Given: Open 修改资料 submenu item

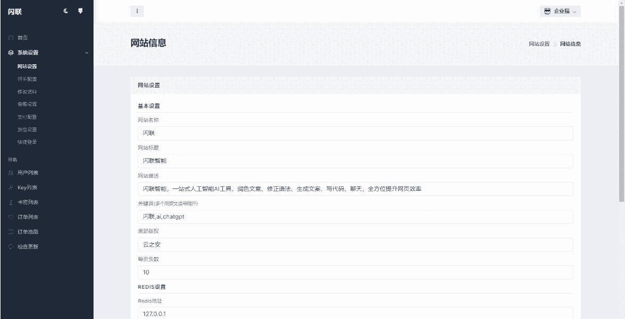Looking at the screenshot, I should tap(27, 92).
